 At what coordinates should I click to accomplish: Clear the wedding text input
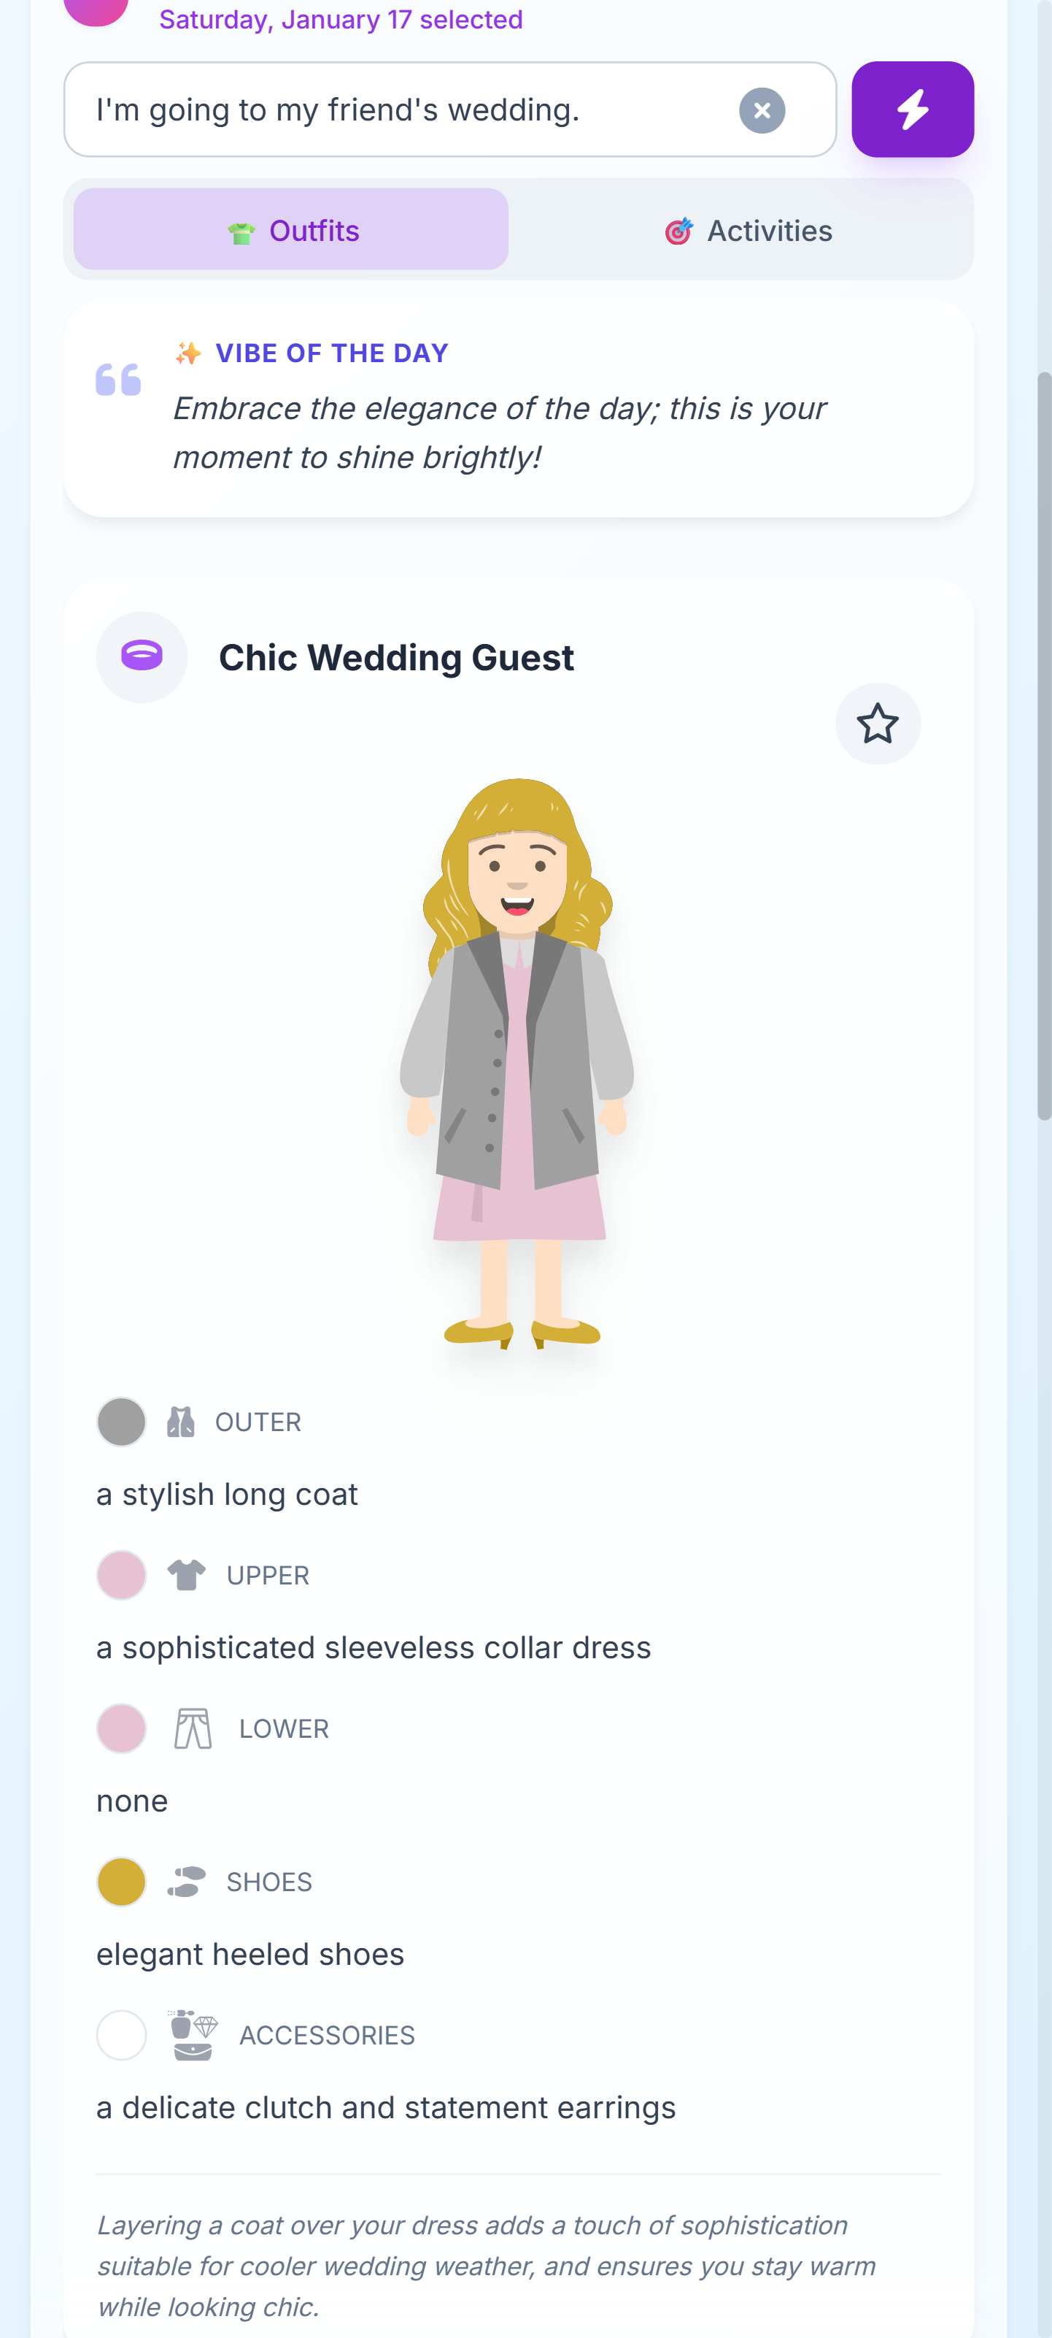[762, 111]
